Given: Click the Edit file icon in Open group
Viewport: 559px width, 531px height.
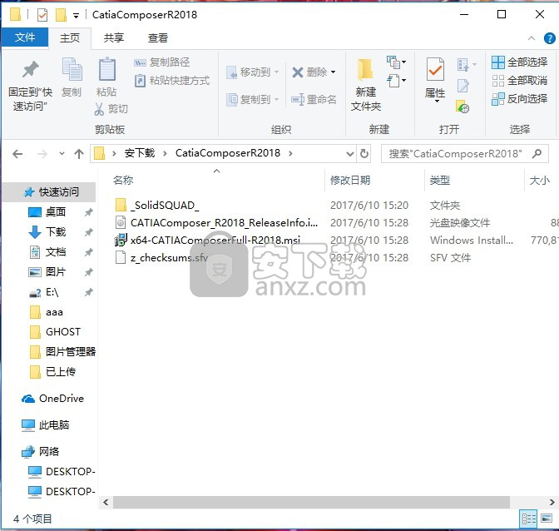Looking at the screenshot, I should coord(463,86).
